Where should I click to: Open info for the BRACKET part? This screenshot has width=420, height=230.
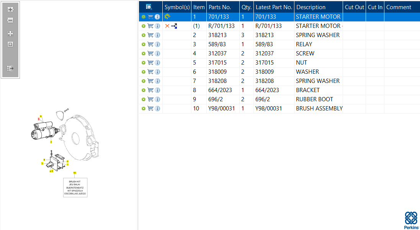point(157,90)
